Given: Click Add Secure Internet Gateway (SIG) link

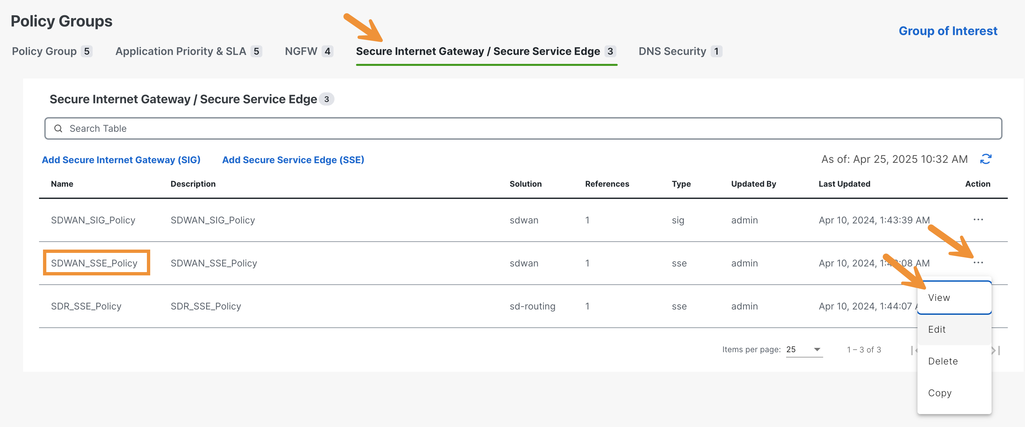Looking at the screenshot, I should [x=121, y=160].
